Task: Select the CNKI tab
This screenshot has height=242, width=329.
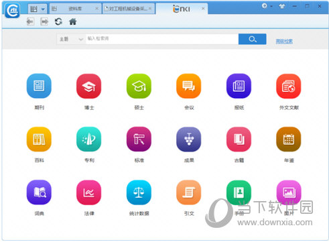Action: pyautogui.click(x=182, y=9)
